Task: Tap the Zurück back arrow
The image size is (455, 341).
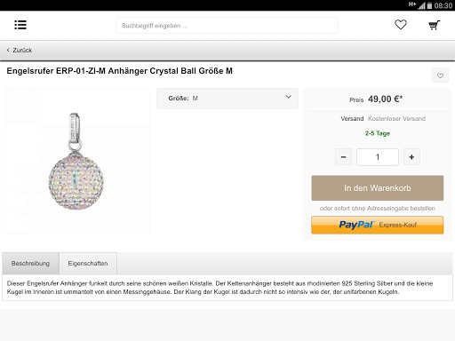Action: 8,50
